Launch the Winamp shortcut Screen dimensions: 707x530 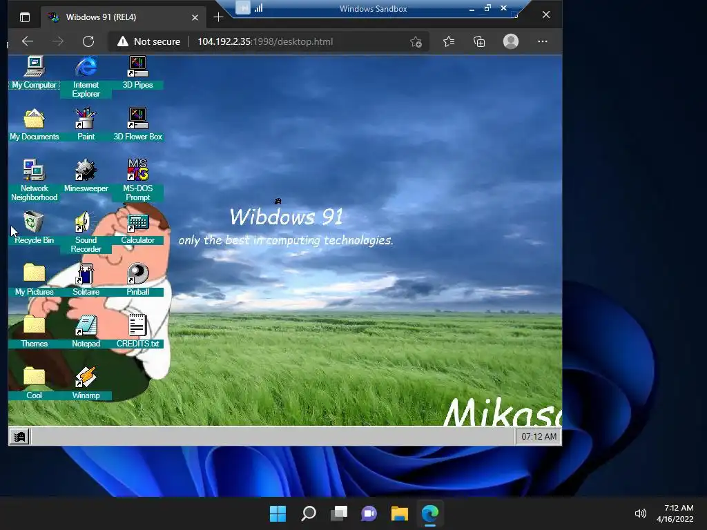pyautogui.click(x=86, y=383)
